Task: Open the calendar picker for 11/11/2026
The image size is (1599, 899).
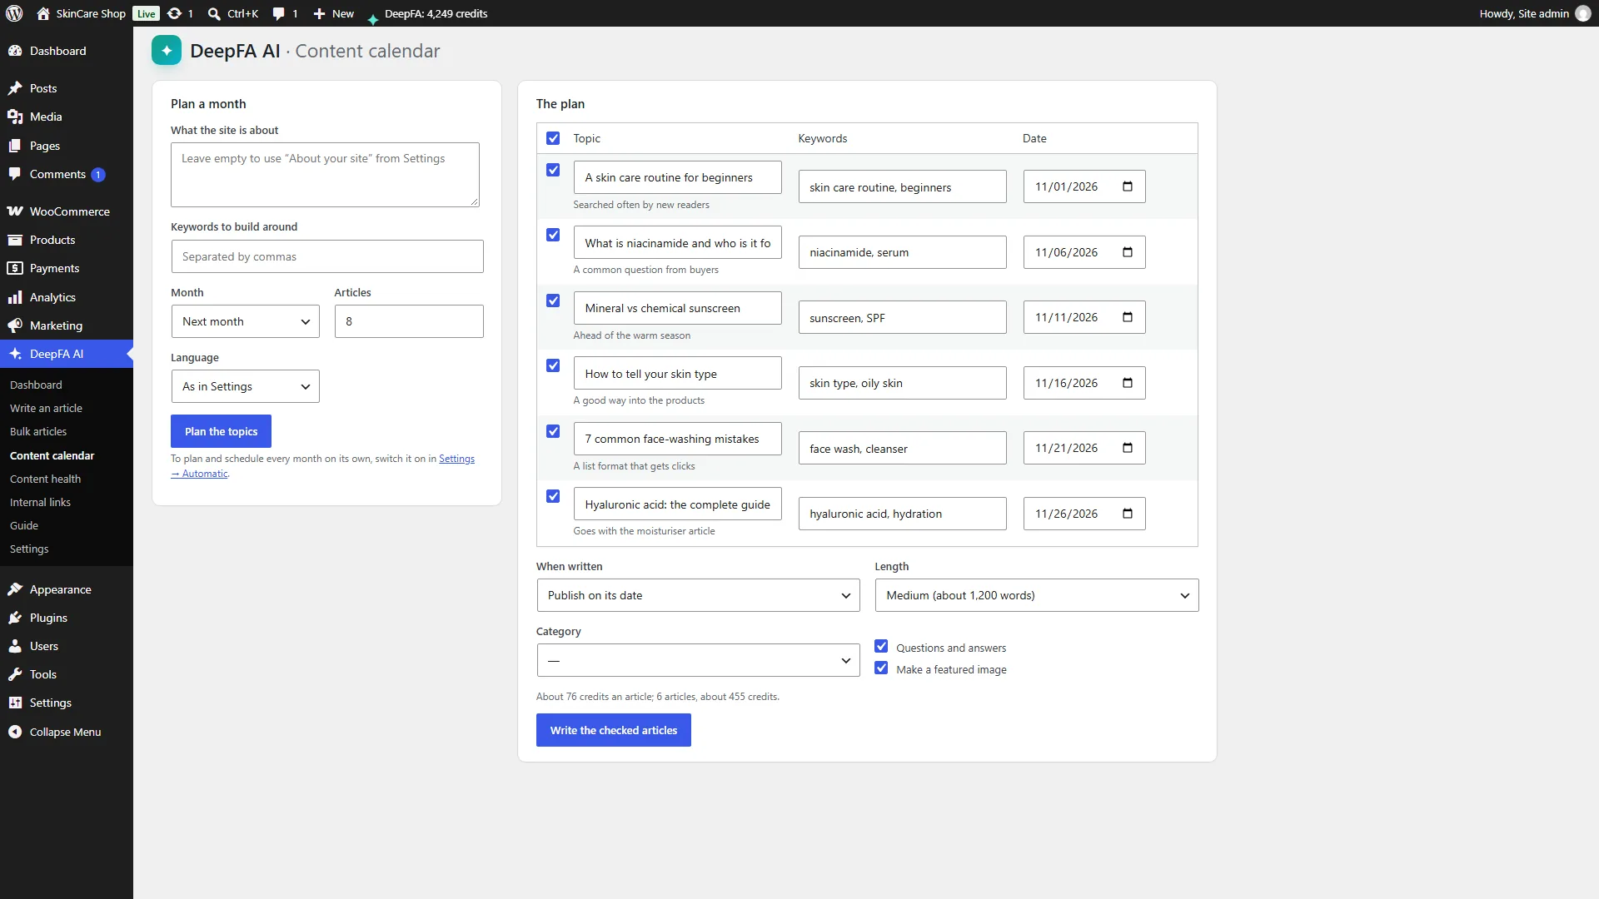Action: point(1128,317)
